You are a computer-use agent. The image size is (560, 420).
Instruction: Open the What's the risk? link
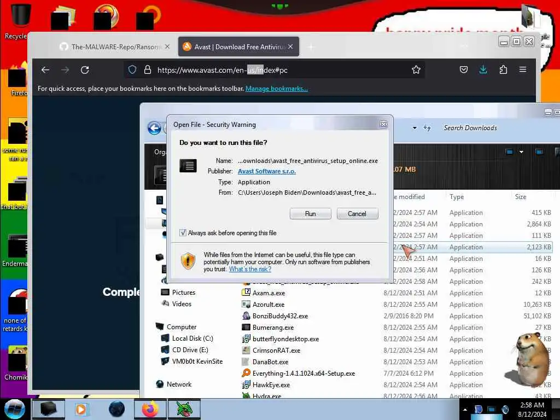click(250, 269)
